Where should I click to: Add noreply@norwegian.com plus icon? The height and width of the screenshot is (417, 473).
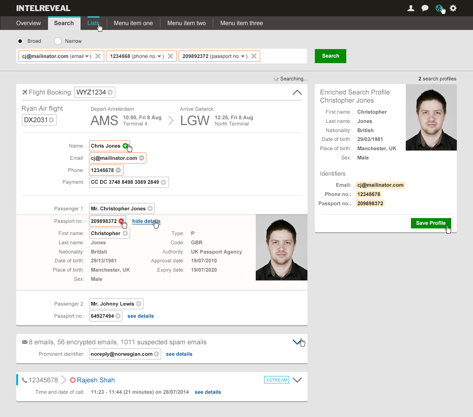pos(156,354)
